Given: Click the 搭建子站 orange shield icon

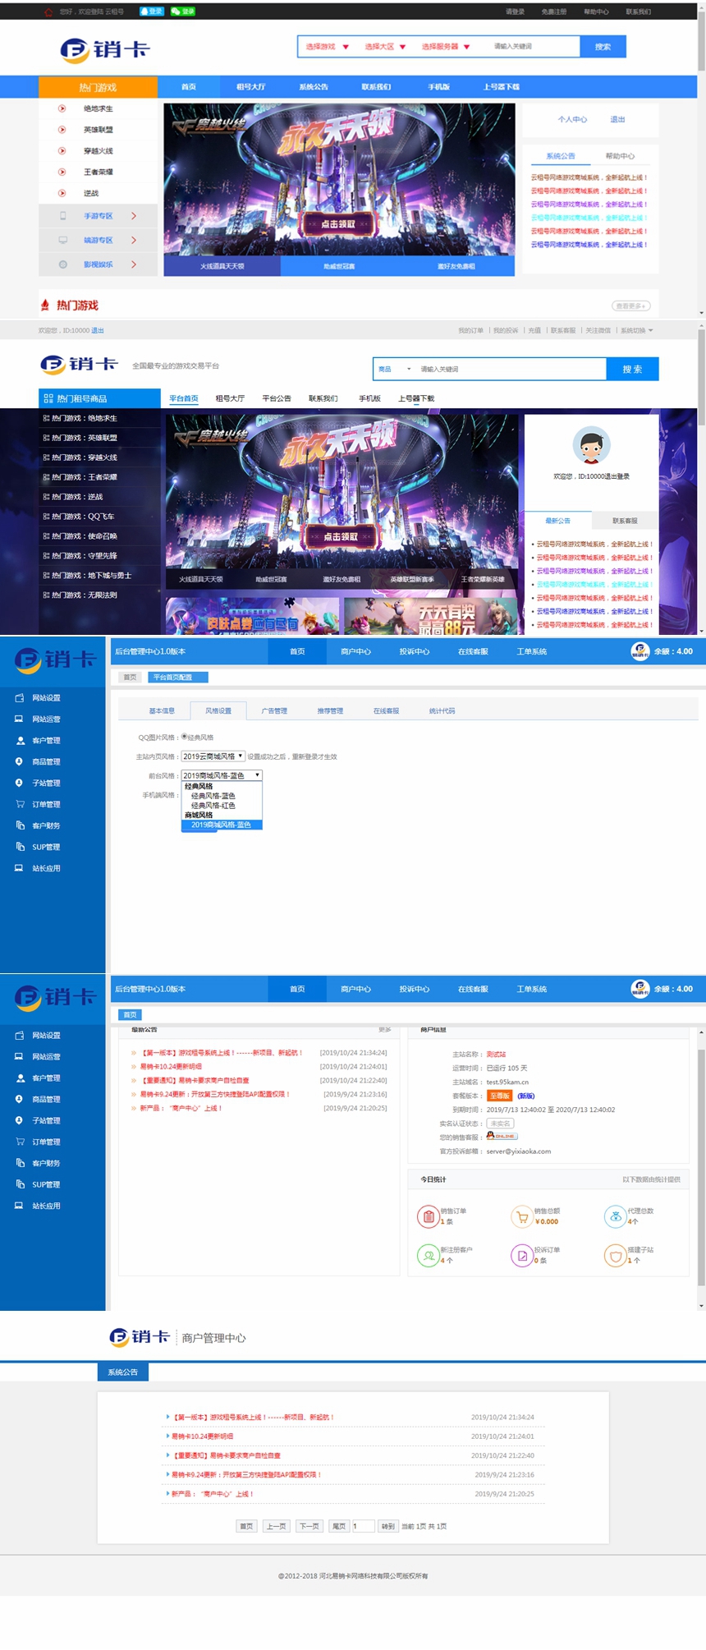Looking at the screenshot, I should point(615,1255).
